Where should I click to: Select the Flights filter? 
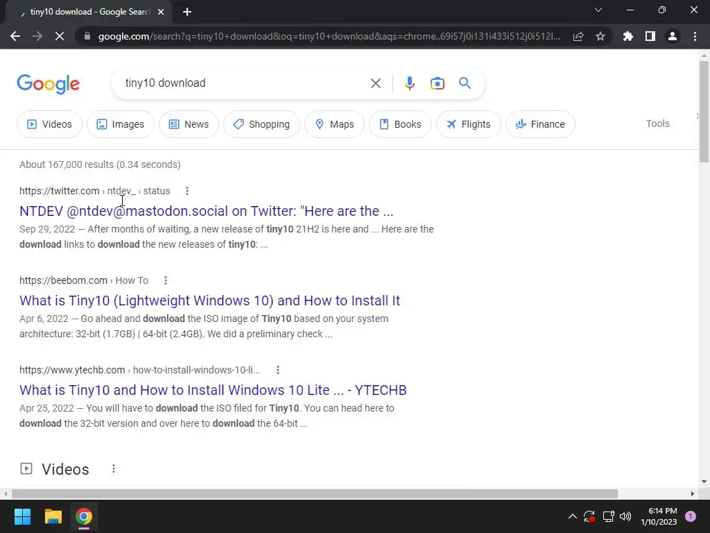469,124
